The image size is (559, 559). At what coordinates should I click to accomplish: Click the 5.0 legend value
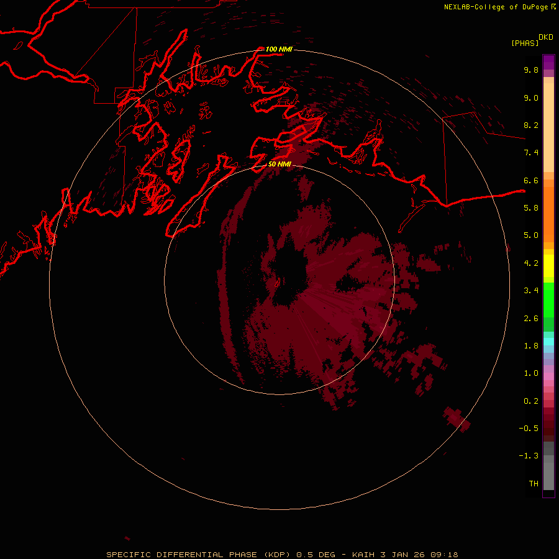coord(531,235)
